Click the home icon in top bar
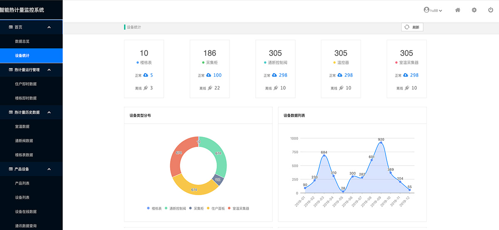Screen dimensions: 499x230 [x=457, y=10]
